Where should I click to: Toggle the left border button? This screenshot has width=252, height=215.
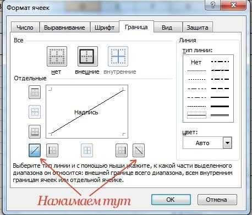tap(52, 151)
